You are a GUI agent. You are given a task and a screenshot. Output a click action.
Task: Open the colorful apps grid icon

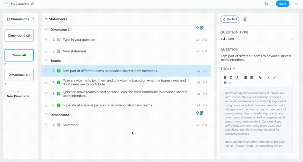click(266, 4)
